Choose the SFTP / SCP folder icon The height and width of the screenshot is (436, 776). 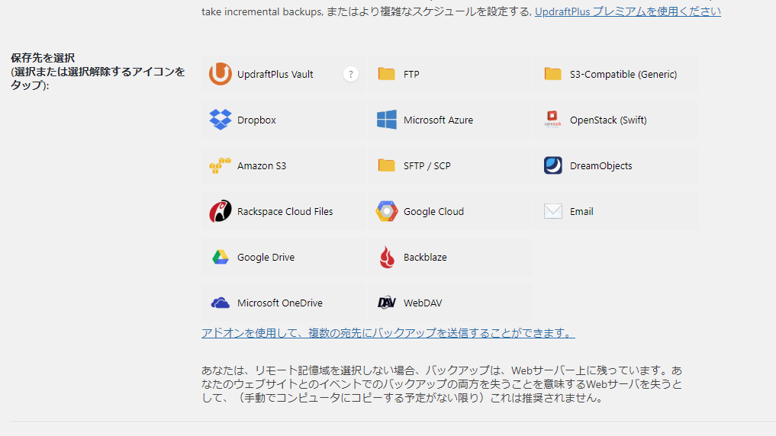click(x=387, y=165)
